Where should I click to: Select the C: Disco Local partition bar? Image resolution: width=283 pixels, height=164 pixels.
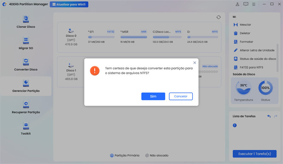pyautogui.click(x=167, y=37)
